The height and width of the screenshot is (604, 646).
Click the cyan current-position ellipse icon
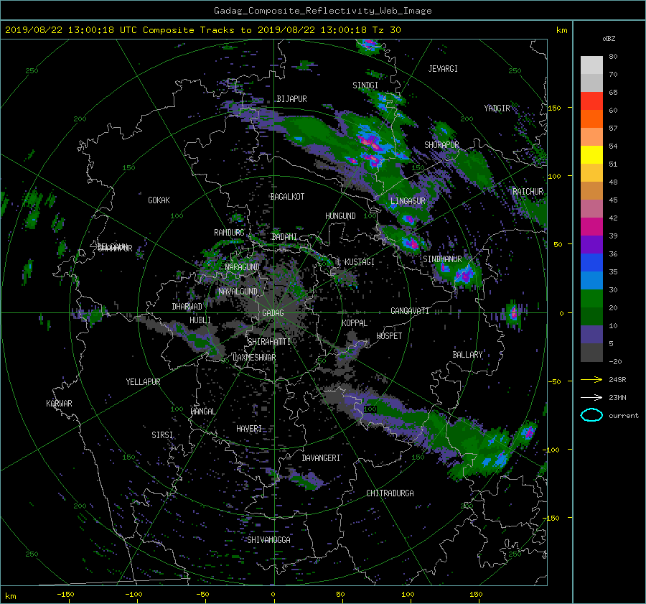click(x=591, y=415)
